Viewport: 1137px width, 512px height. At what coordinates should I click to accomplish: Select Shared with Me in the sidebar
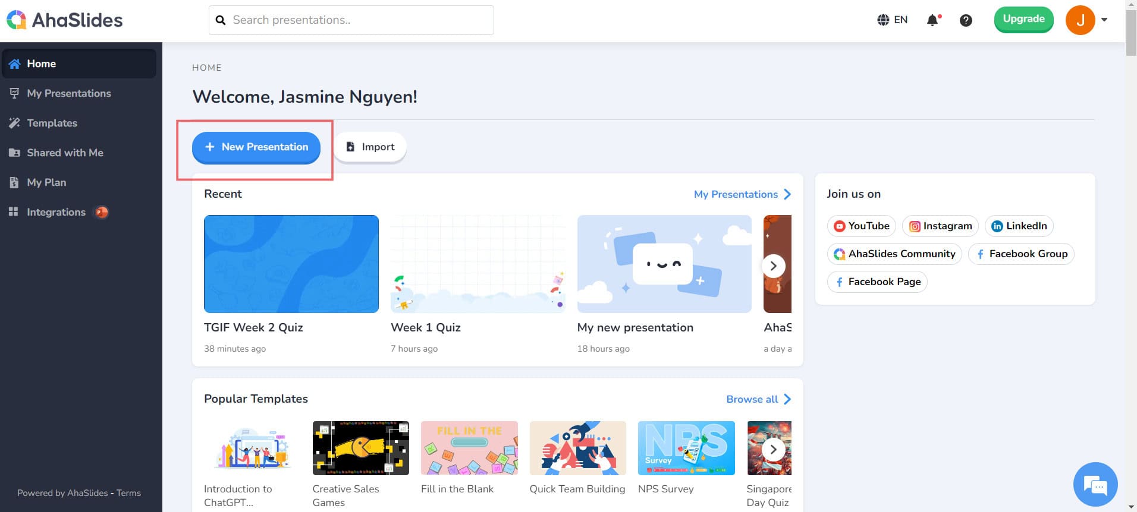pos(65,153)
